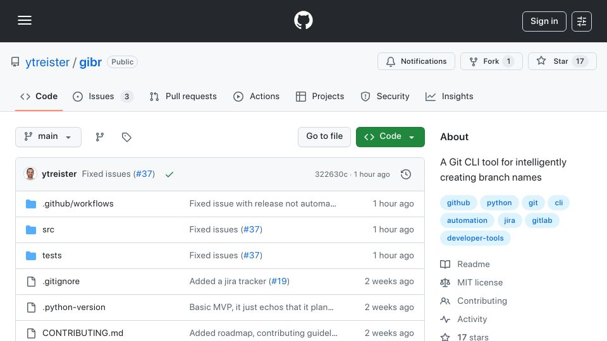Open ytreister owner profile link
Viewport: 607px width, 341px height.
(47, 63)
